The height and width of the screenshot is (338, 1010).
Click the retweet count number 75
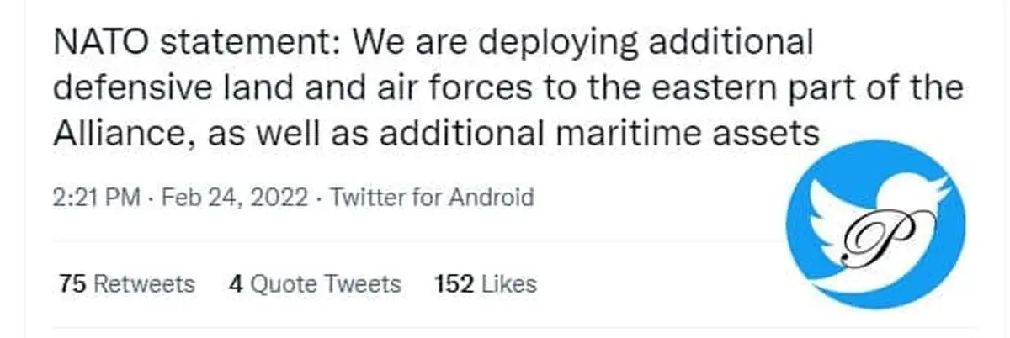[x=72, y=283]
